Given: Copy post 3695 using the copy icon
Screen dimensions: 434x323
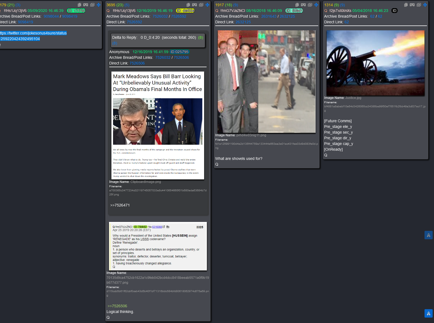Looking at the screenshot, I should pos(188,5).
